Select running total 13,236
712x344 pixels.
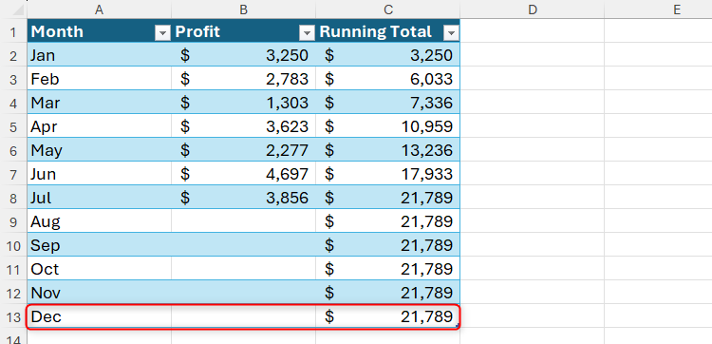(387, 150)
